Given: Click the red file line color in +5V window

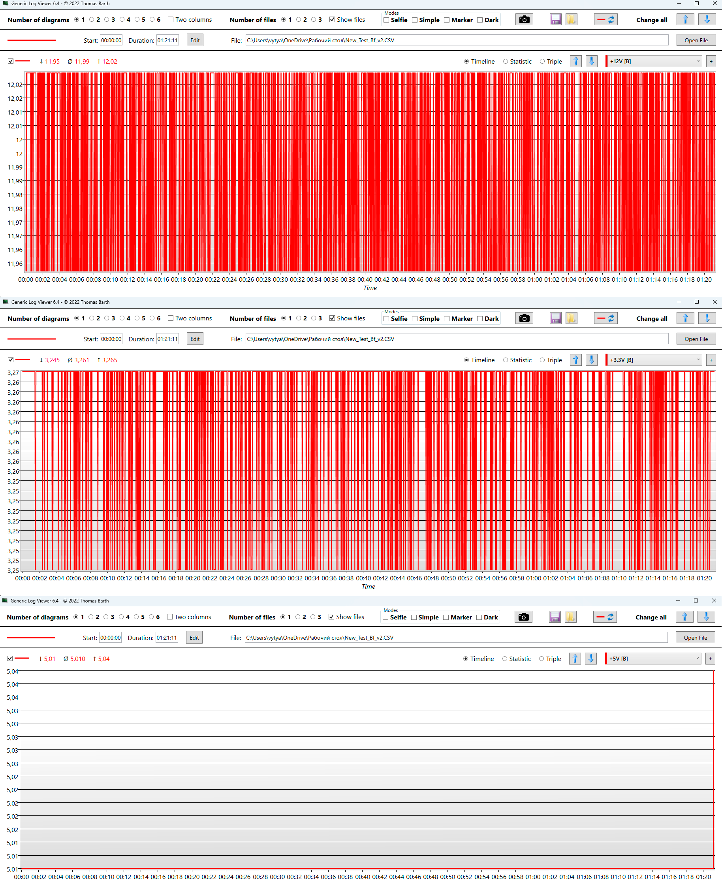Looking at the screenshot, I should (31, 638).
